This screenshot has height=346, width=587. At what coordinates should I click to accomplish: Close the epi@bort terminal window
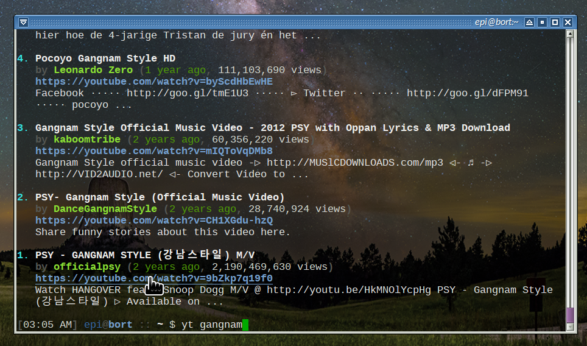coord(568,22)
